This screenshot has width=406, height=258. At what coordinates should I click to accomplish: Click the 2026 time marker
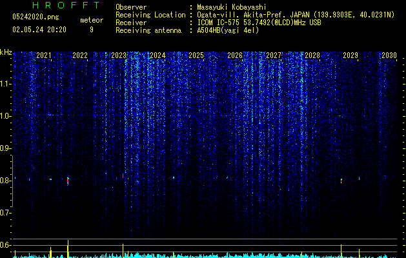[235, 55]
